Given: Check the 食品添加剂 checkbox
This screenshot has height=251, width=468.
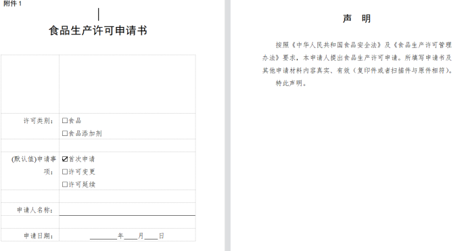Looking at the screenshot, I should [65, 133].
